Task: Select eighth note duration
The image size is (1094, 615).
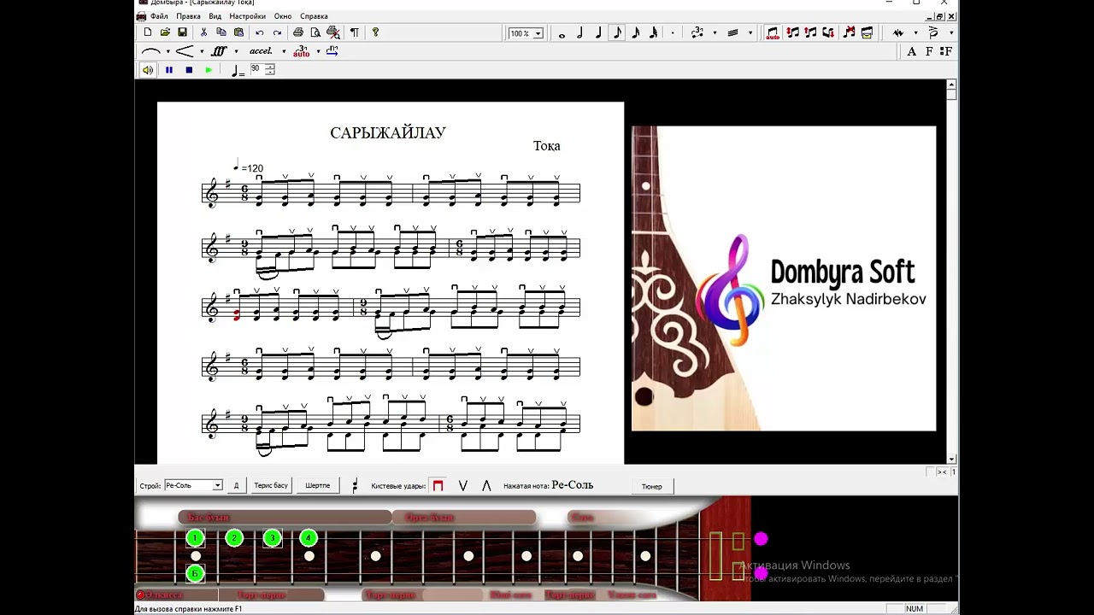Action: pos(618,33)
